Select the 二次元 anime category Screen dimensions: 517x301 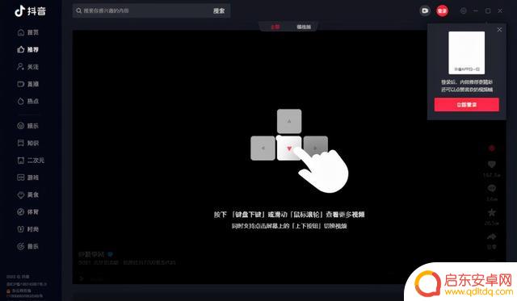click(31, 160)
